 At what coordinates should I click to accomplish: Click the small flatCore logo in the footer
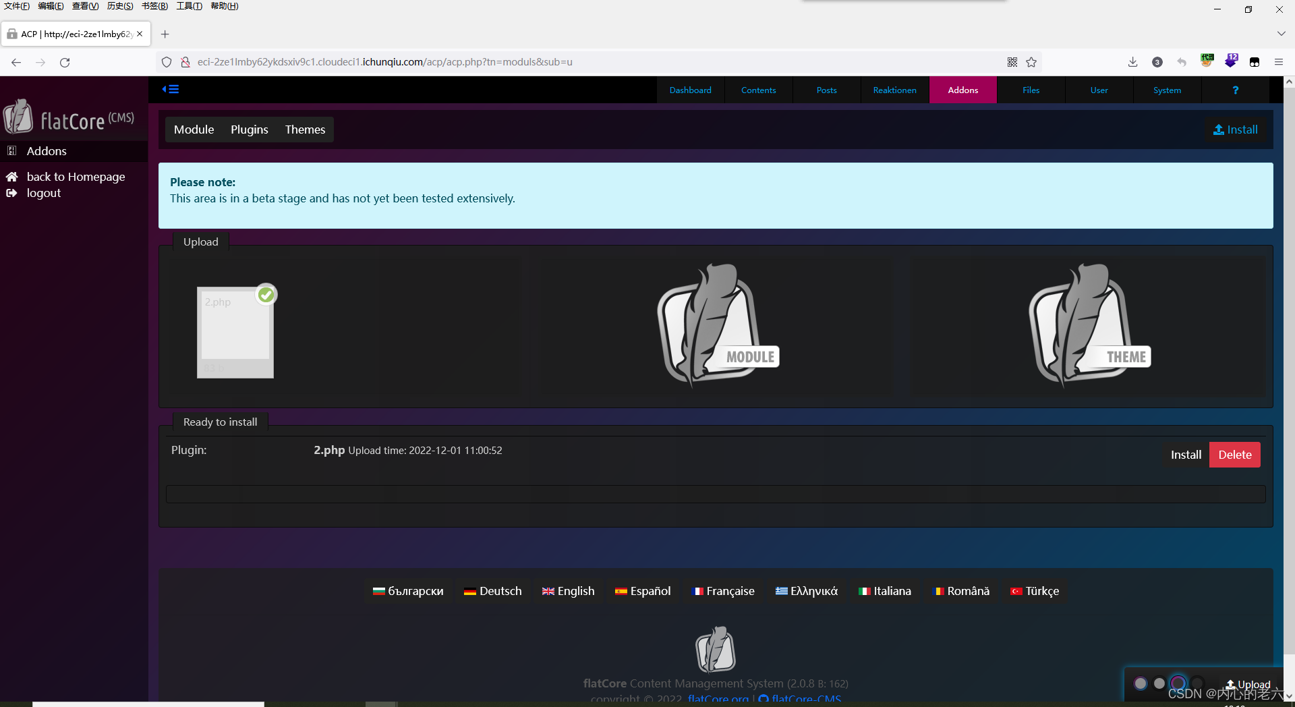click(x=716, y=649)
